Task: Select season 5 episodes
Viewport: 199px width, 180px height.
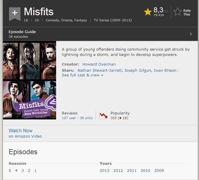Action: coord(10,170)
